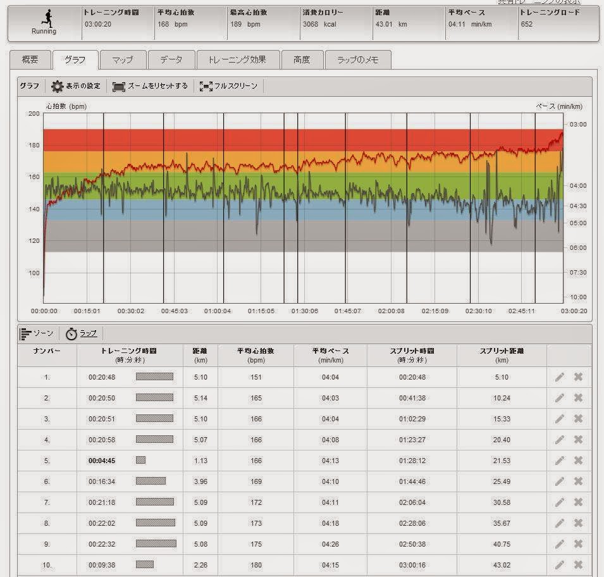Edit lap 8 with pencil icon

[x=559, y=523]
